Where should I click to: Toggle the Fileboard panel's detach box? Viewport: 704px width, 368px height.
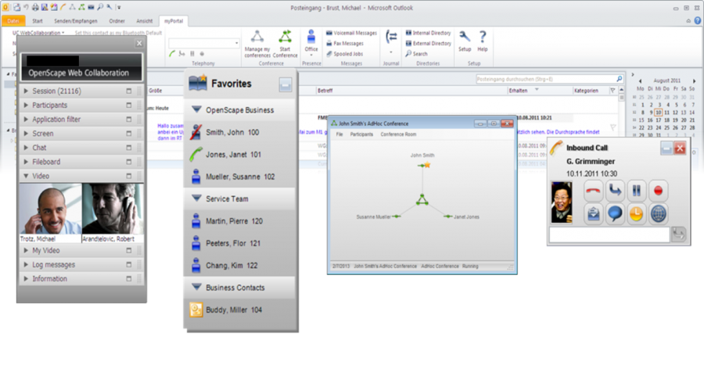(x=129, y=162)
